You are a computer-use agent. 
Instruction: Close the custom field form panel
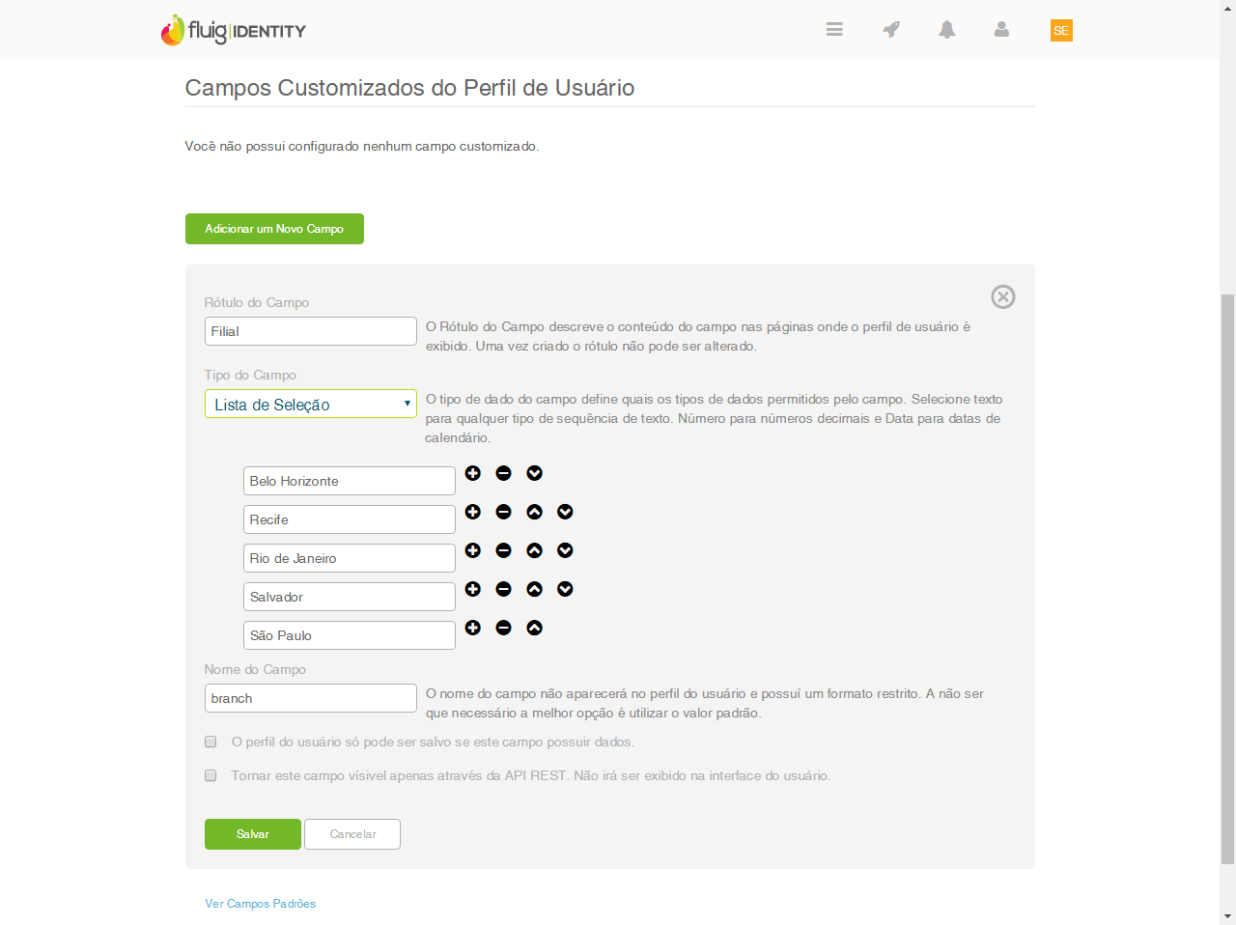click(1003, 296)
